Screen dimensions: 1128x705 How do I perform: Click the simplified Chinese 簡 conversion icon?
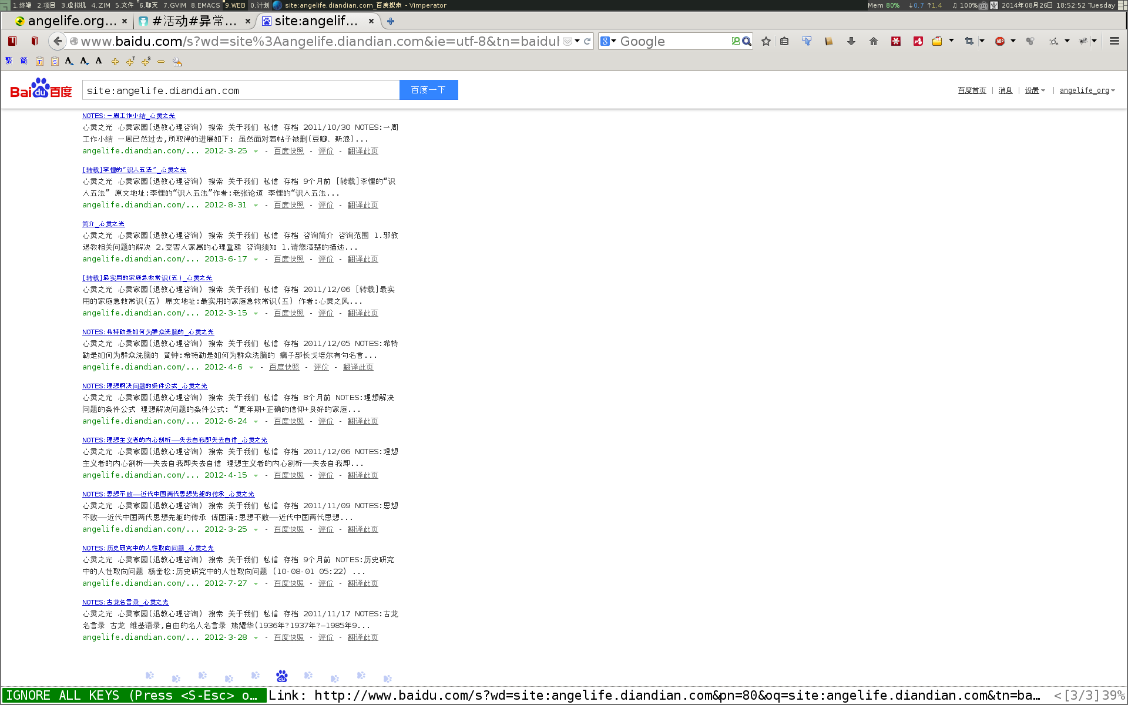[24, 61]
